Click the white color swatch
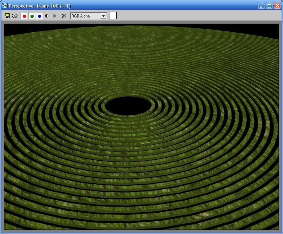The height and width of the screenshot is (234, 283). click(x=113, y=15)
